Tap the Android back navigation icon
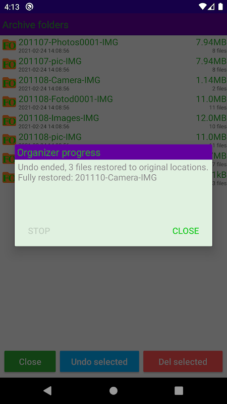Screen dimensions: 227x404 click(x=47, y=390)
